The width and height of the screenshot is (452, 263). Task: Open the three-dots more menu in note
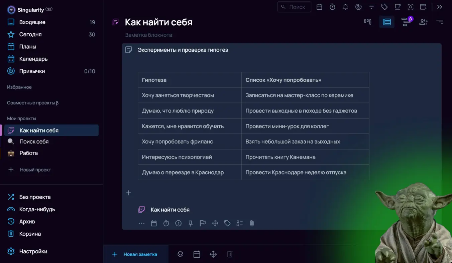(141, 223)
